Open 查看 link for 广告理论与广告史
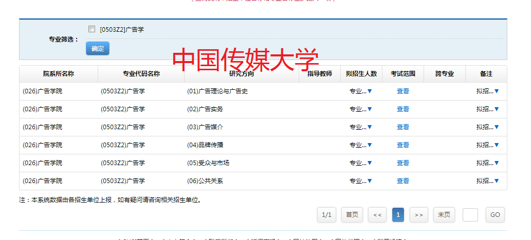The image size is (531, 240). [403, 91]
